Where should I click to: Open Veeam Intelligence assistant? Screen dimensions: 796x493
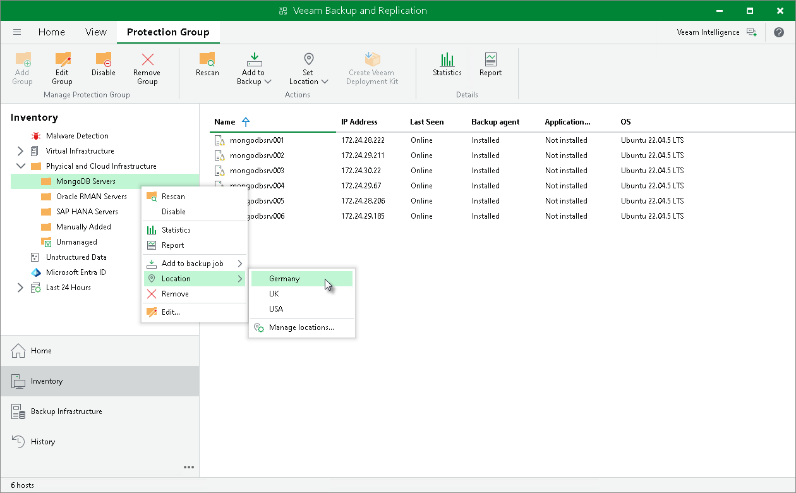tap(716, 32)
